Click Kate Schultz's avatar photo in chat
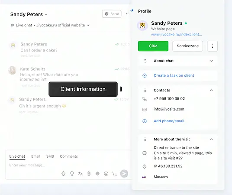Image resolution: width=232 pixels, height=195 pixels. tap(12, 70)
